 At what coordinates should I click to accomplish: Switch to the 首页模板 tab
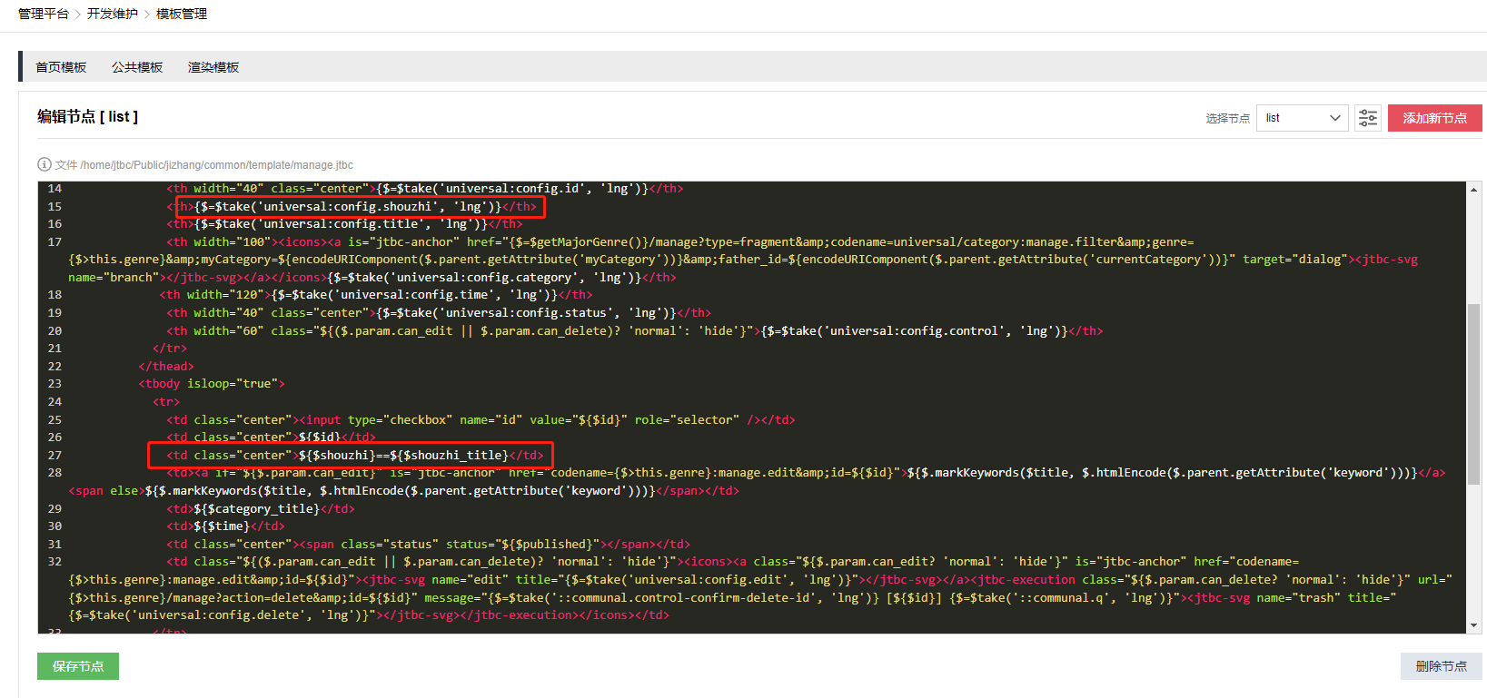click(x=61, y=67)
